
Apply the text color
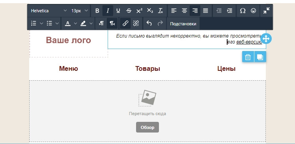pyautogui.click(x=67, y=23)
